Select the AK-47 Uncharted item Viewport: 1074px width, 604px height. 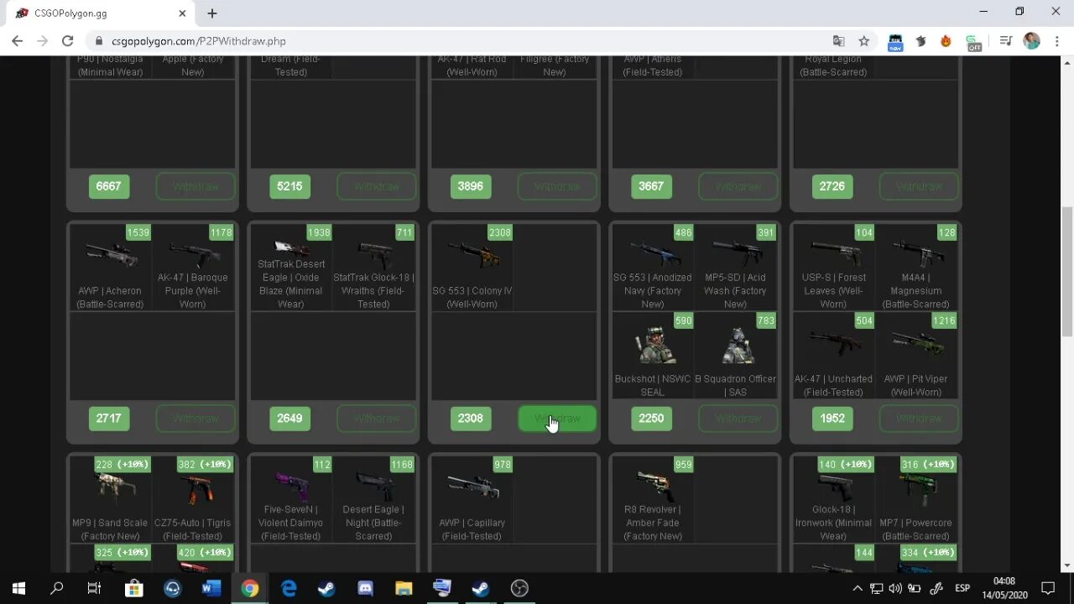click(834, 355)
